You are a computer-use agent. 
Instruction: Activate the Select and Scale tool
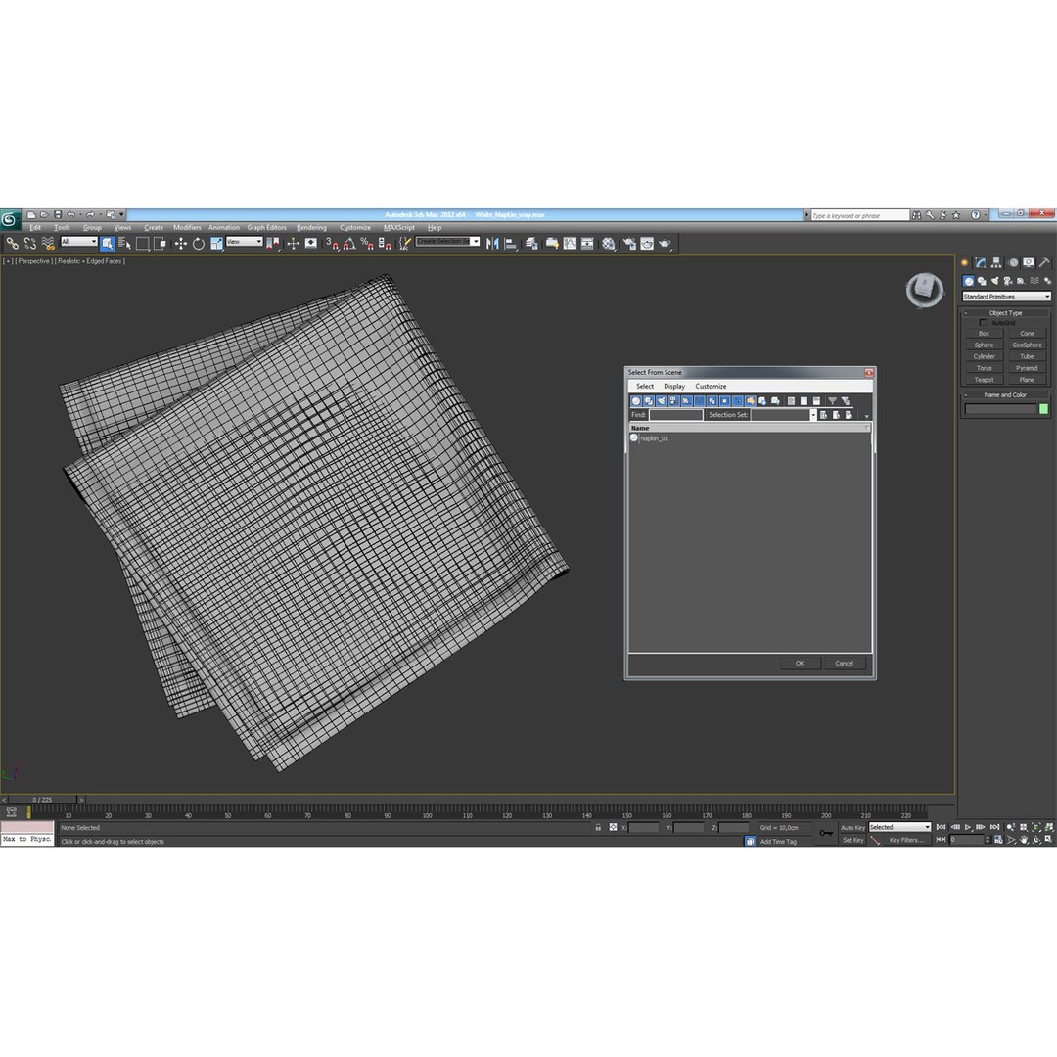point(215,244)
